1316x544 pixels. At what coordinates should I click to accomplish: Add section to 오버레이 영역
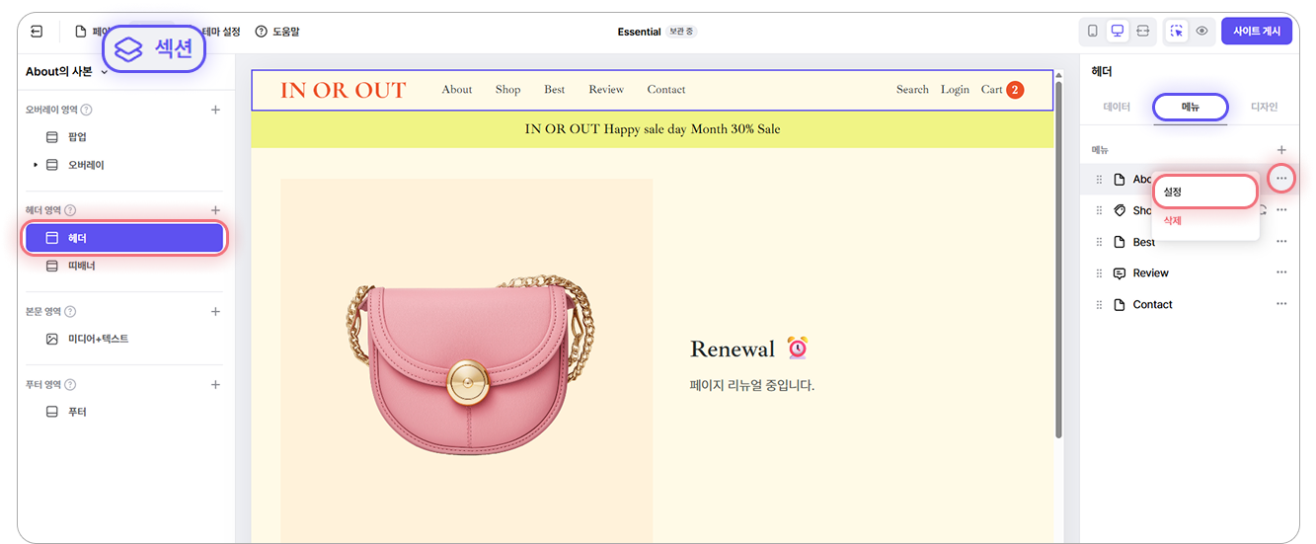tap(215, 110)
